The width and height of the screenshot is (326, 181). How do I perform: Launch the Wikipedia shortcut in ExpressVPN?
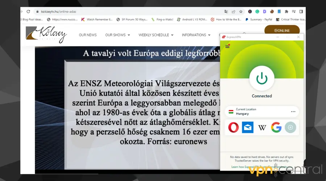(x=262, y=127)
